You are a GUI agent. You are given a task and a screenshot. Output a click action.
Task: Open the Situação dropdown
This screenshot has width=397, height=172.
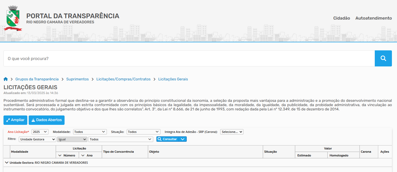tap(143, 132)
